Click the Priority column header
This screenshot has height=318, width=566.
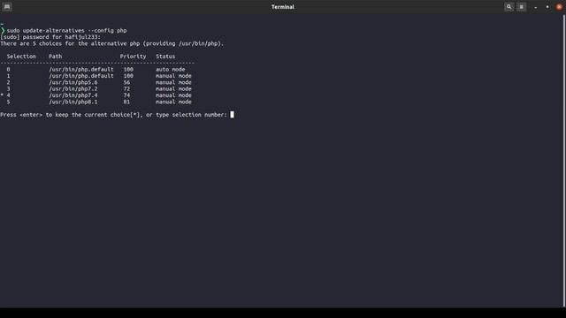pyautogui.click(x=133, y=57)
